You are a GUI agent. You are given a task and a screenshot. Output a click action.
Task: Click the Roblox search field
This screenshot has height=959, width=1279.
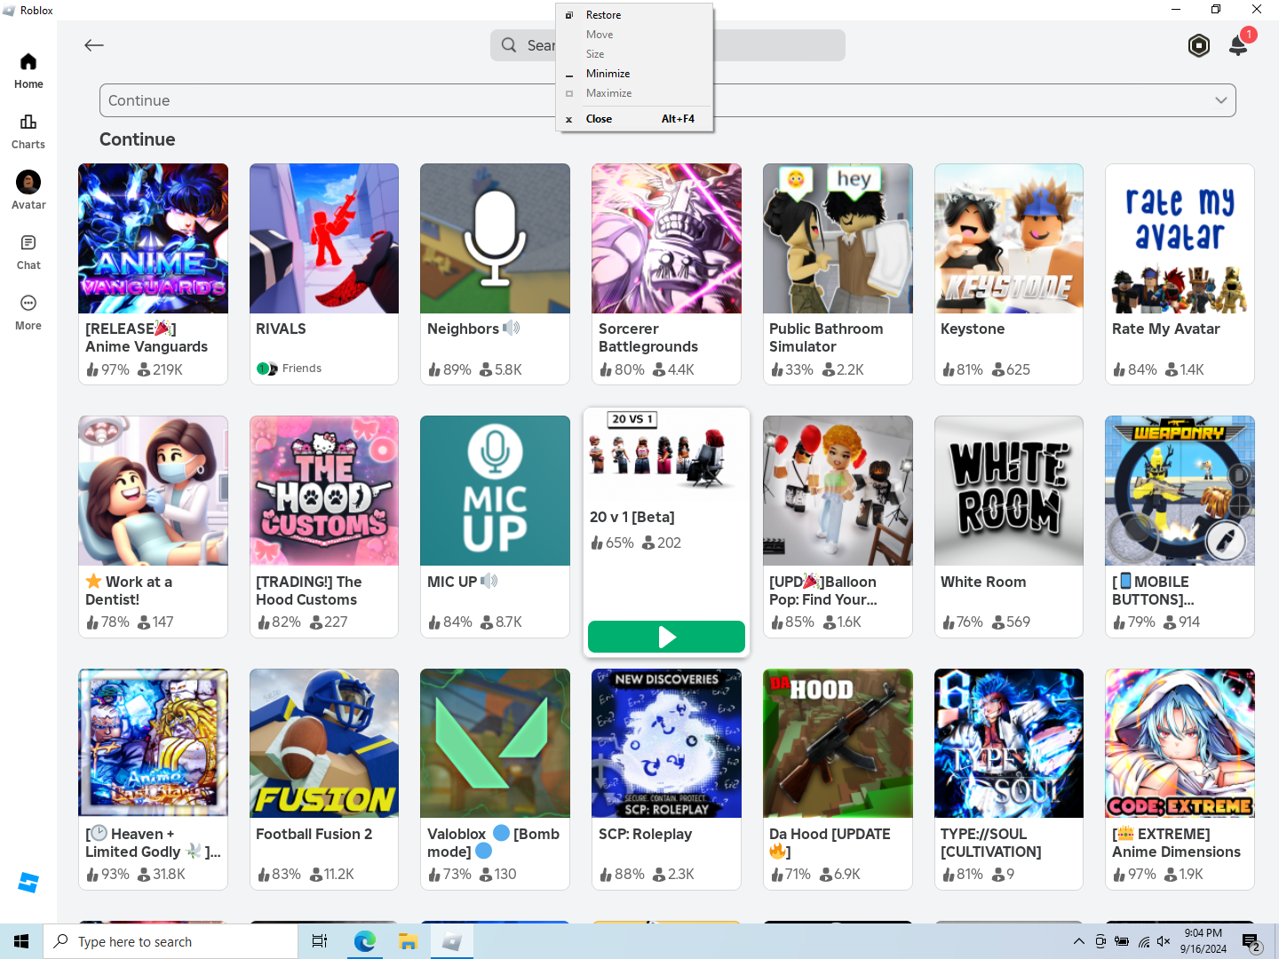click(668, 45)
